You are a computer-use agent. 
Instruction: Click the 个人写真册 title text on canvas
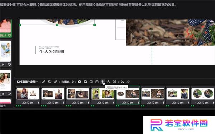pos(51,51)
